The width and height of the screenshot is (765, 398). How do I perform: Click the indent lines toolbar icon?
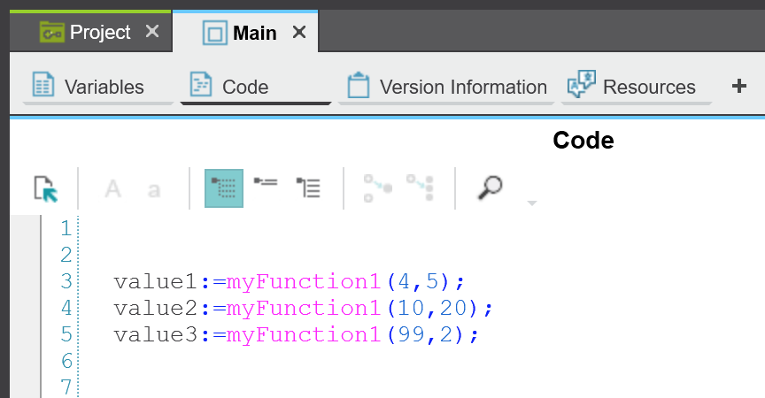(x=308, y=188)
